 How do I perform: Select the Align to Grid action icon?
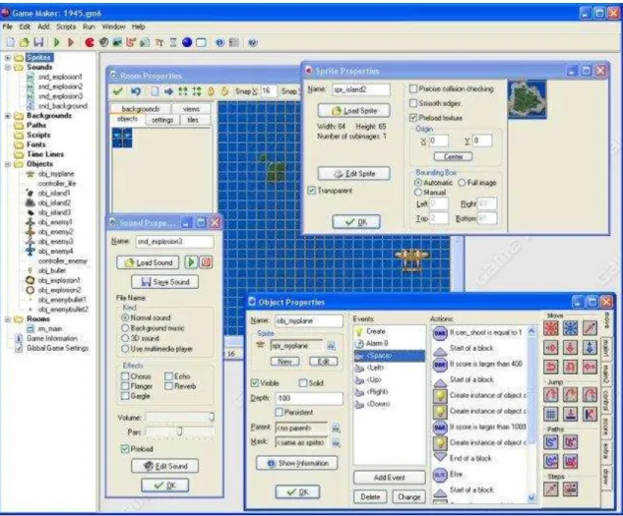coord(551,414)
